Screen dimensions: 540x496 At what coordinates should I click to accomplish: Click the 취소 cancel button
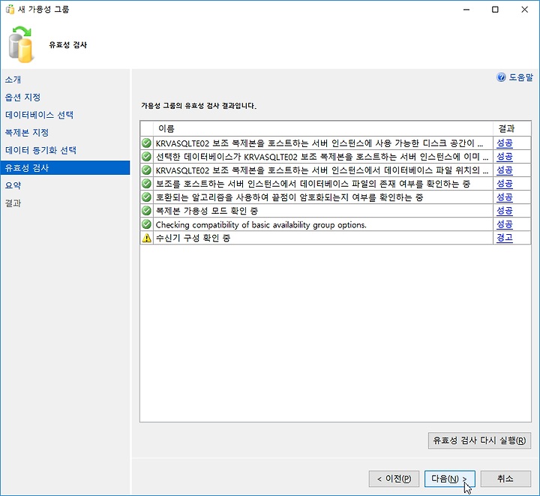505,479
